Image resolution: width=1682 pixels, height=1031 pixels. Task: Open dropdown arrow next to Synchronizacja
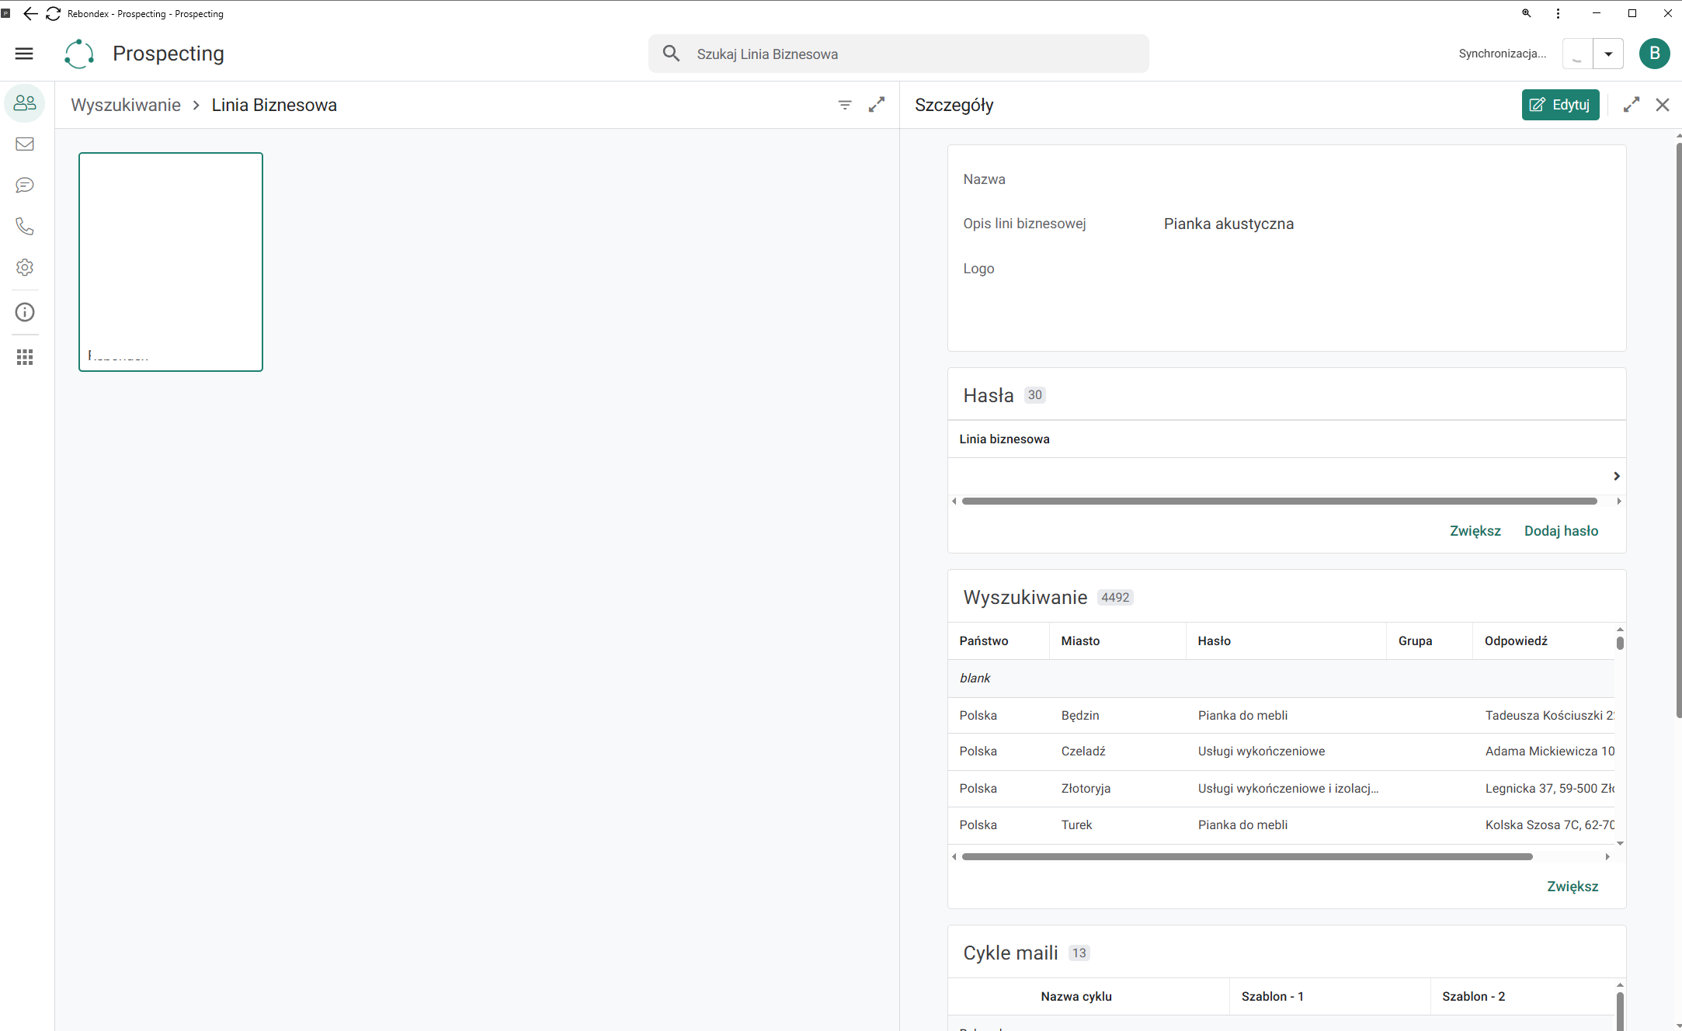1608,54
